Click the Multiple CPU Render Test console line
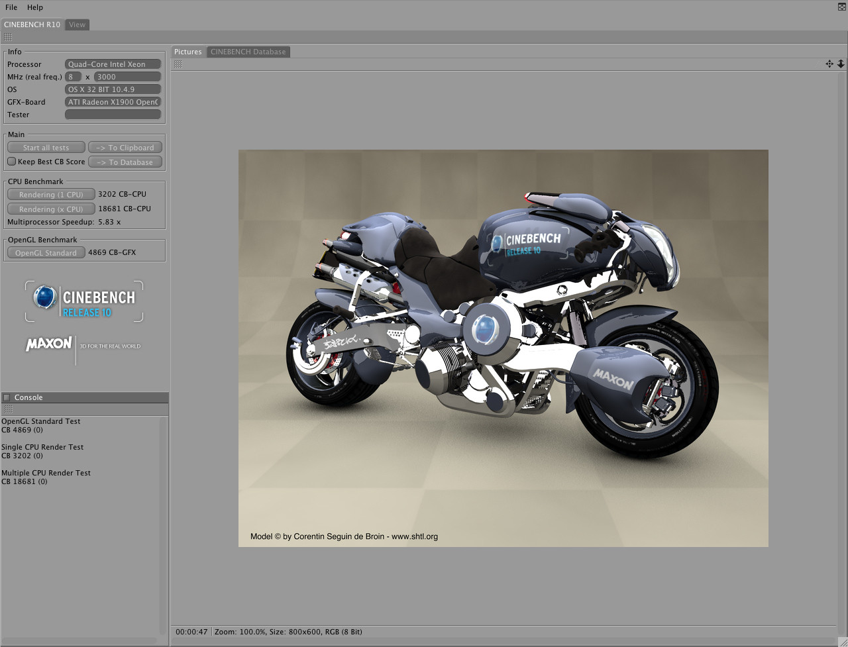 (46, 473)
